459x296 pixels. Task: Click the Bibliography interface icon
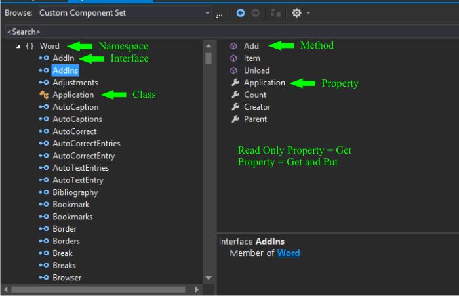click(x=44, y=192)
